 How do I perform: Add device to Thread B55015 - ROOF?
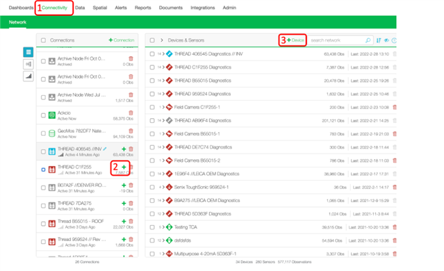(124, 221)
